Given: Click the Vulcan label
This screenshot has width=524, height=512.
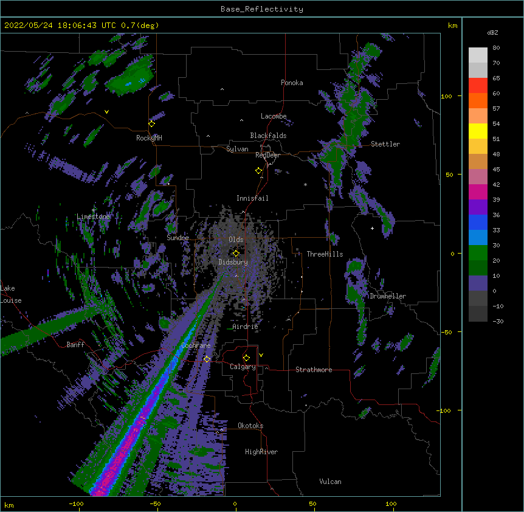Looking at the screenshot, I should pyautogui.click(x=330, y=482).
